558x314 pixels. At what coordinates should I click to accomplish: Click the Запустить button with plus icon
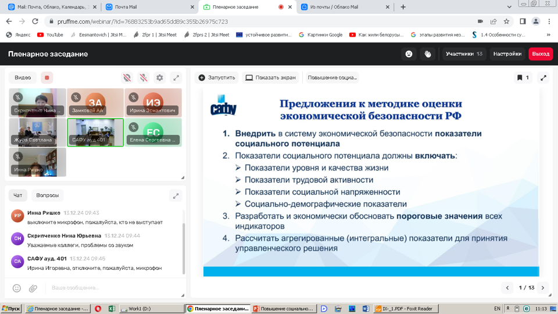point(217,77)
